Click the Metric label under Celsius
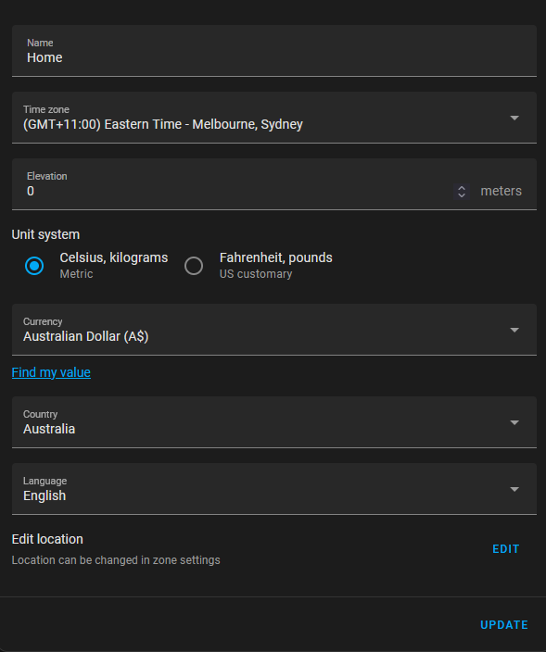546x652 pixels. click(76, 274)
